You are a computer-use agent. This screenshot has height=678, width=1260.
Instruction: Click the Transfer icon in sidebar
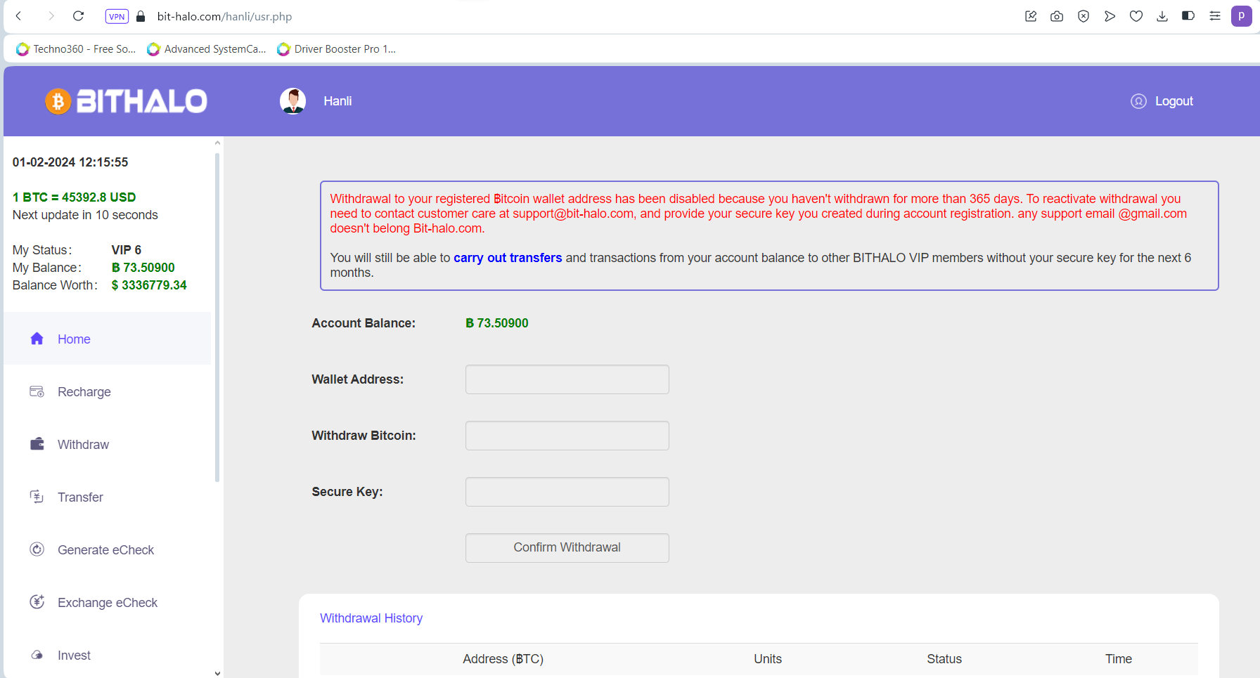pos(37,497)
